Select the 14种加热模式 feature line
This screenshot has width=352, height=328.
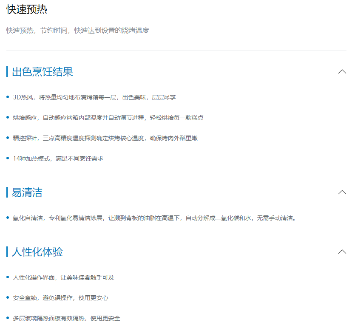coord(58,158)
